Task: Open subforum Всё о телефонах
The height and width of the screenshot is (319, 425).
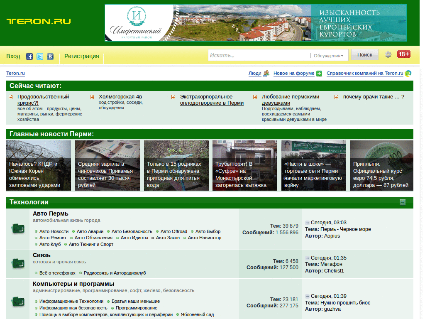Action: click(x=57, y=273)
